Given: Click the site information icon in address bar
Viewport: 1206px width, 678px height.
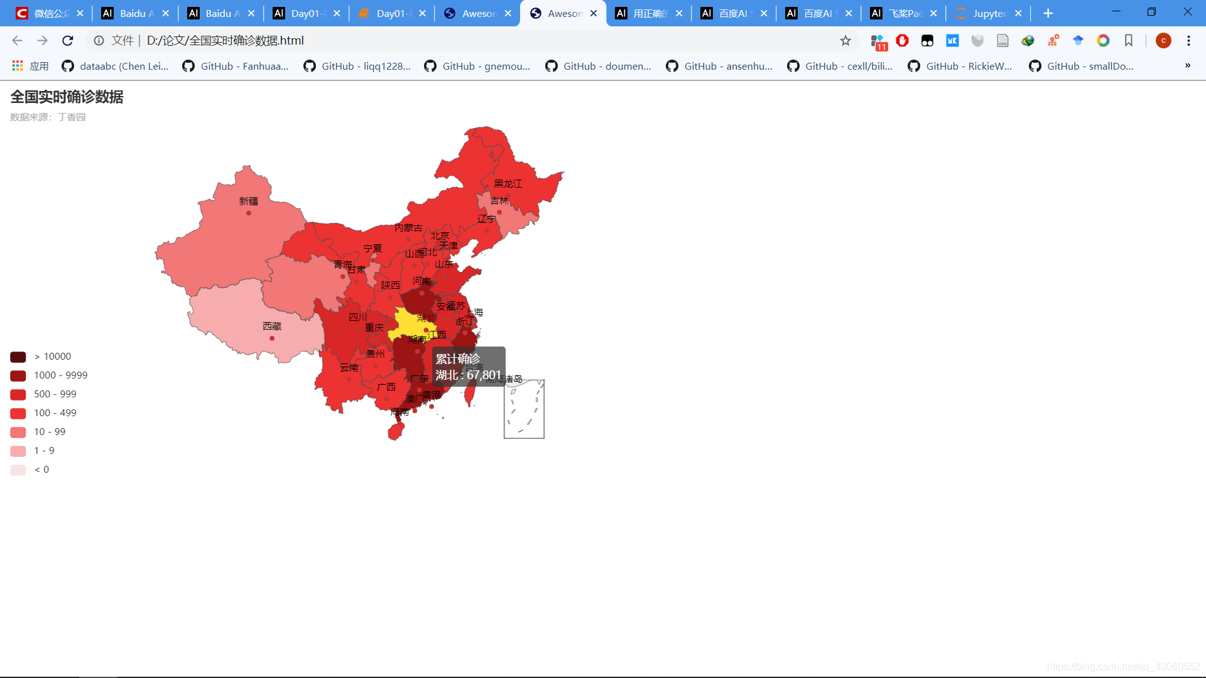Looking at the screenshot, I should [x=99, y=41].
